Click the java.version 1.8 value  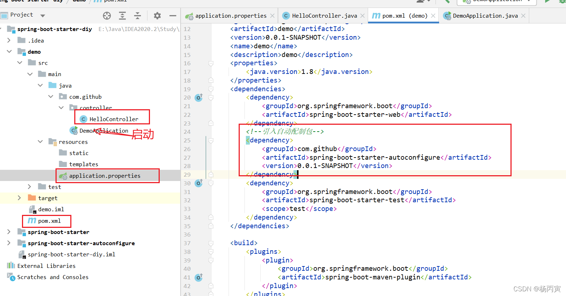click(x=307, y=72)
